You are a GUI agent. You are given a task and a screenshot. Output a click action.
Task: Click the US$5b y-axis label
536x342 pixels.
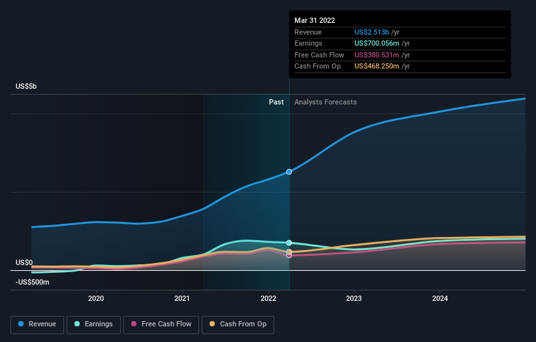pos(26,86)
